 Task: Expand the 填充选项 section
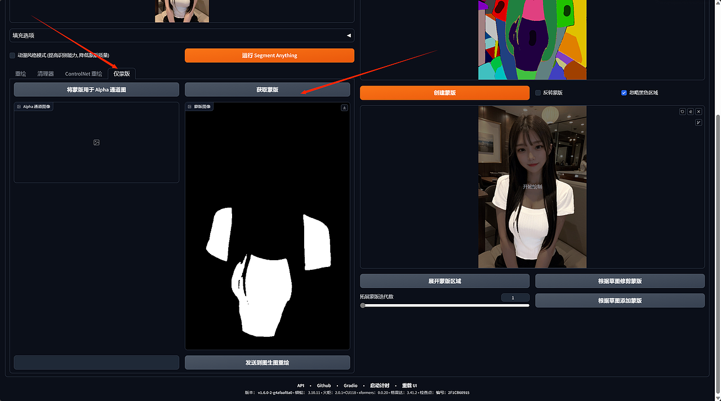[x=182, y=35]
